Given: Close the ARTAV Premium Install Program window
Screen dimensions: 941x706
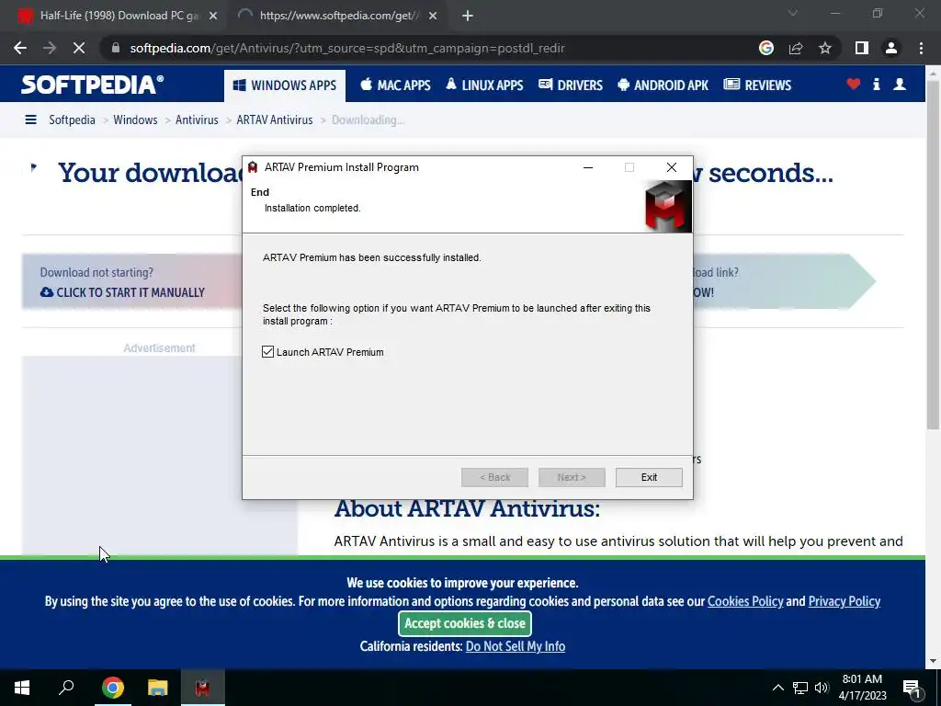Looking at the screenshot, I should tap(672, 167).
